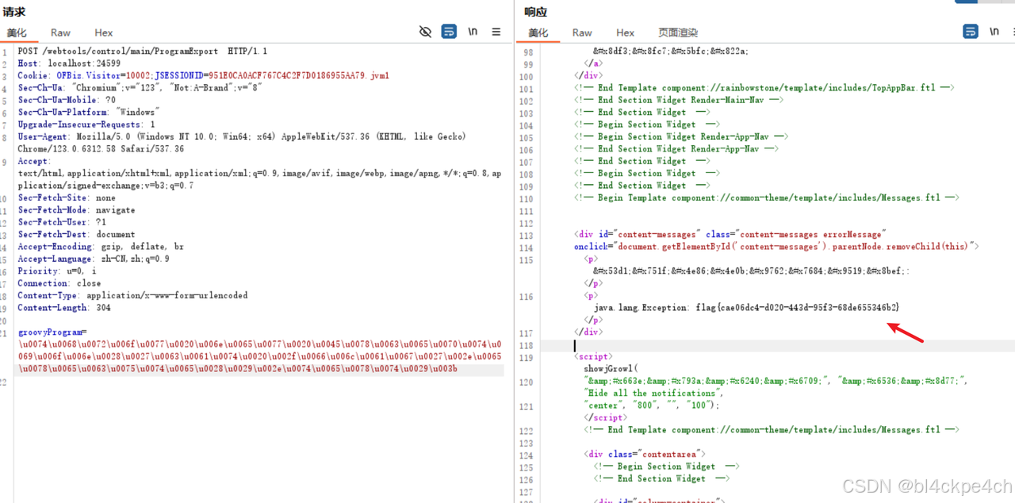
Task: Click the Accept-Language: zh-CN,zh;q=0.9 header
Action: coord(94,259)
